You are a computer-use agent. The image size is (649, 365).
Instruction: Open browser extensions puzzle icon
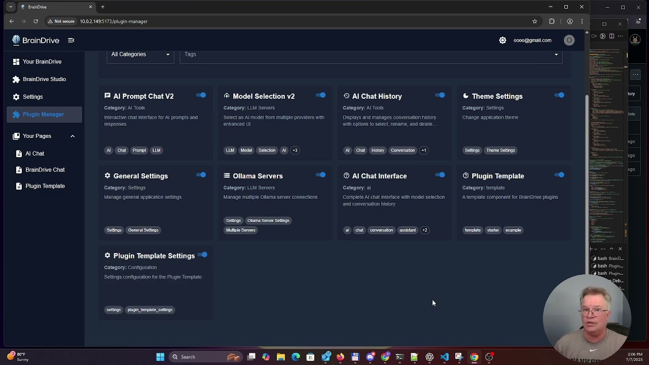[x=552, y=21]
